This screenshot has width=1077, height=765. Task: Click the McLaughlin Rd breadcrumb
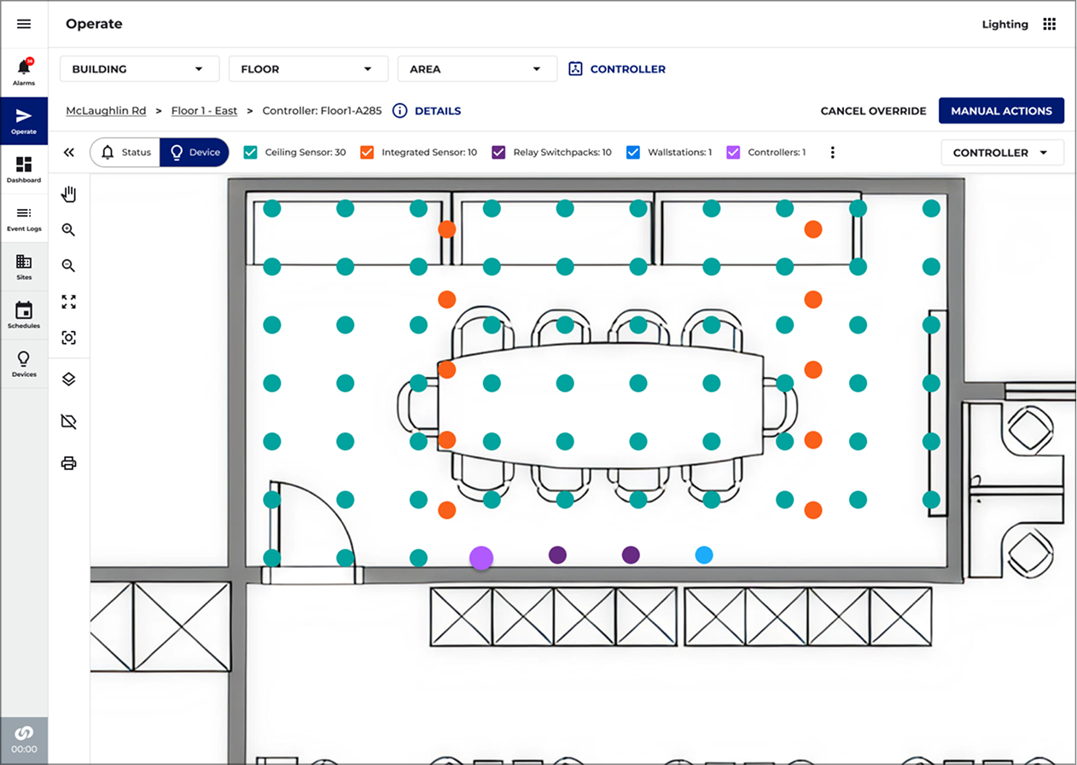[106, 111]
